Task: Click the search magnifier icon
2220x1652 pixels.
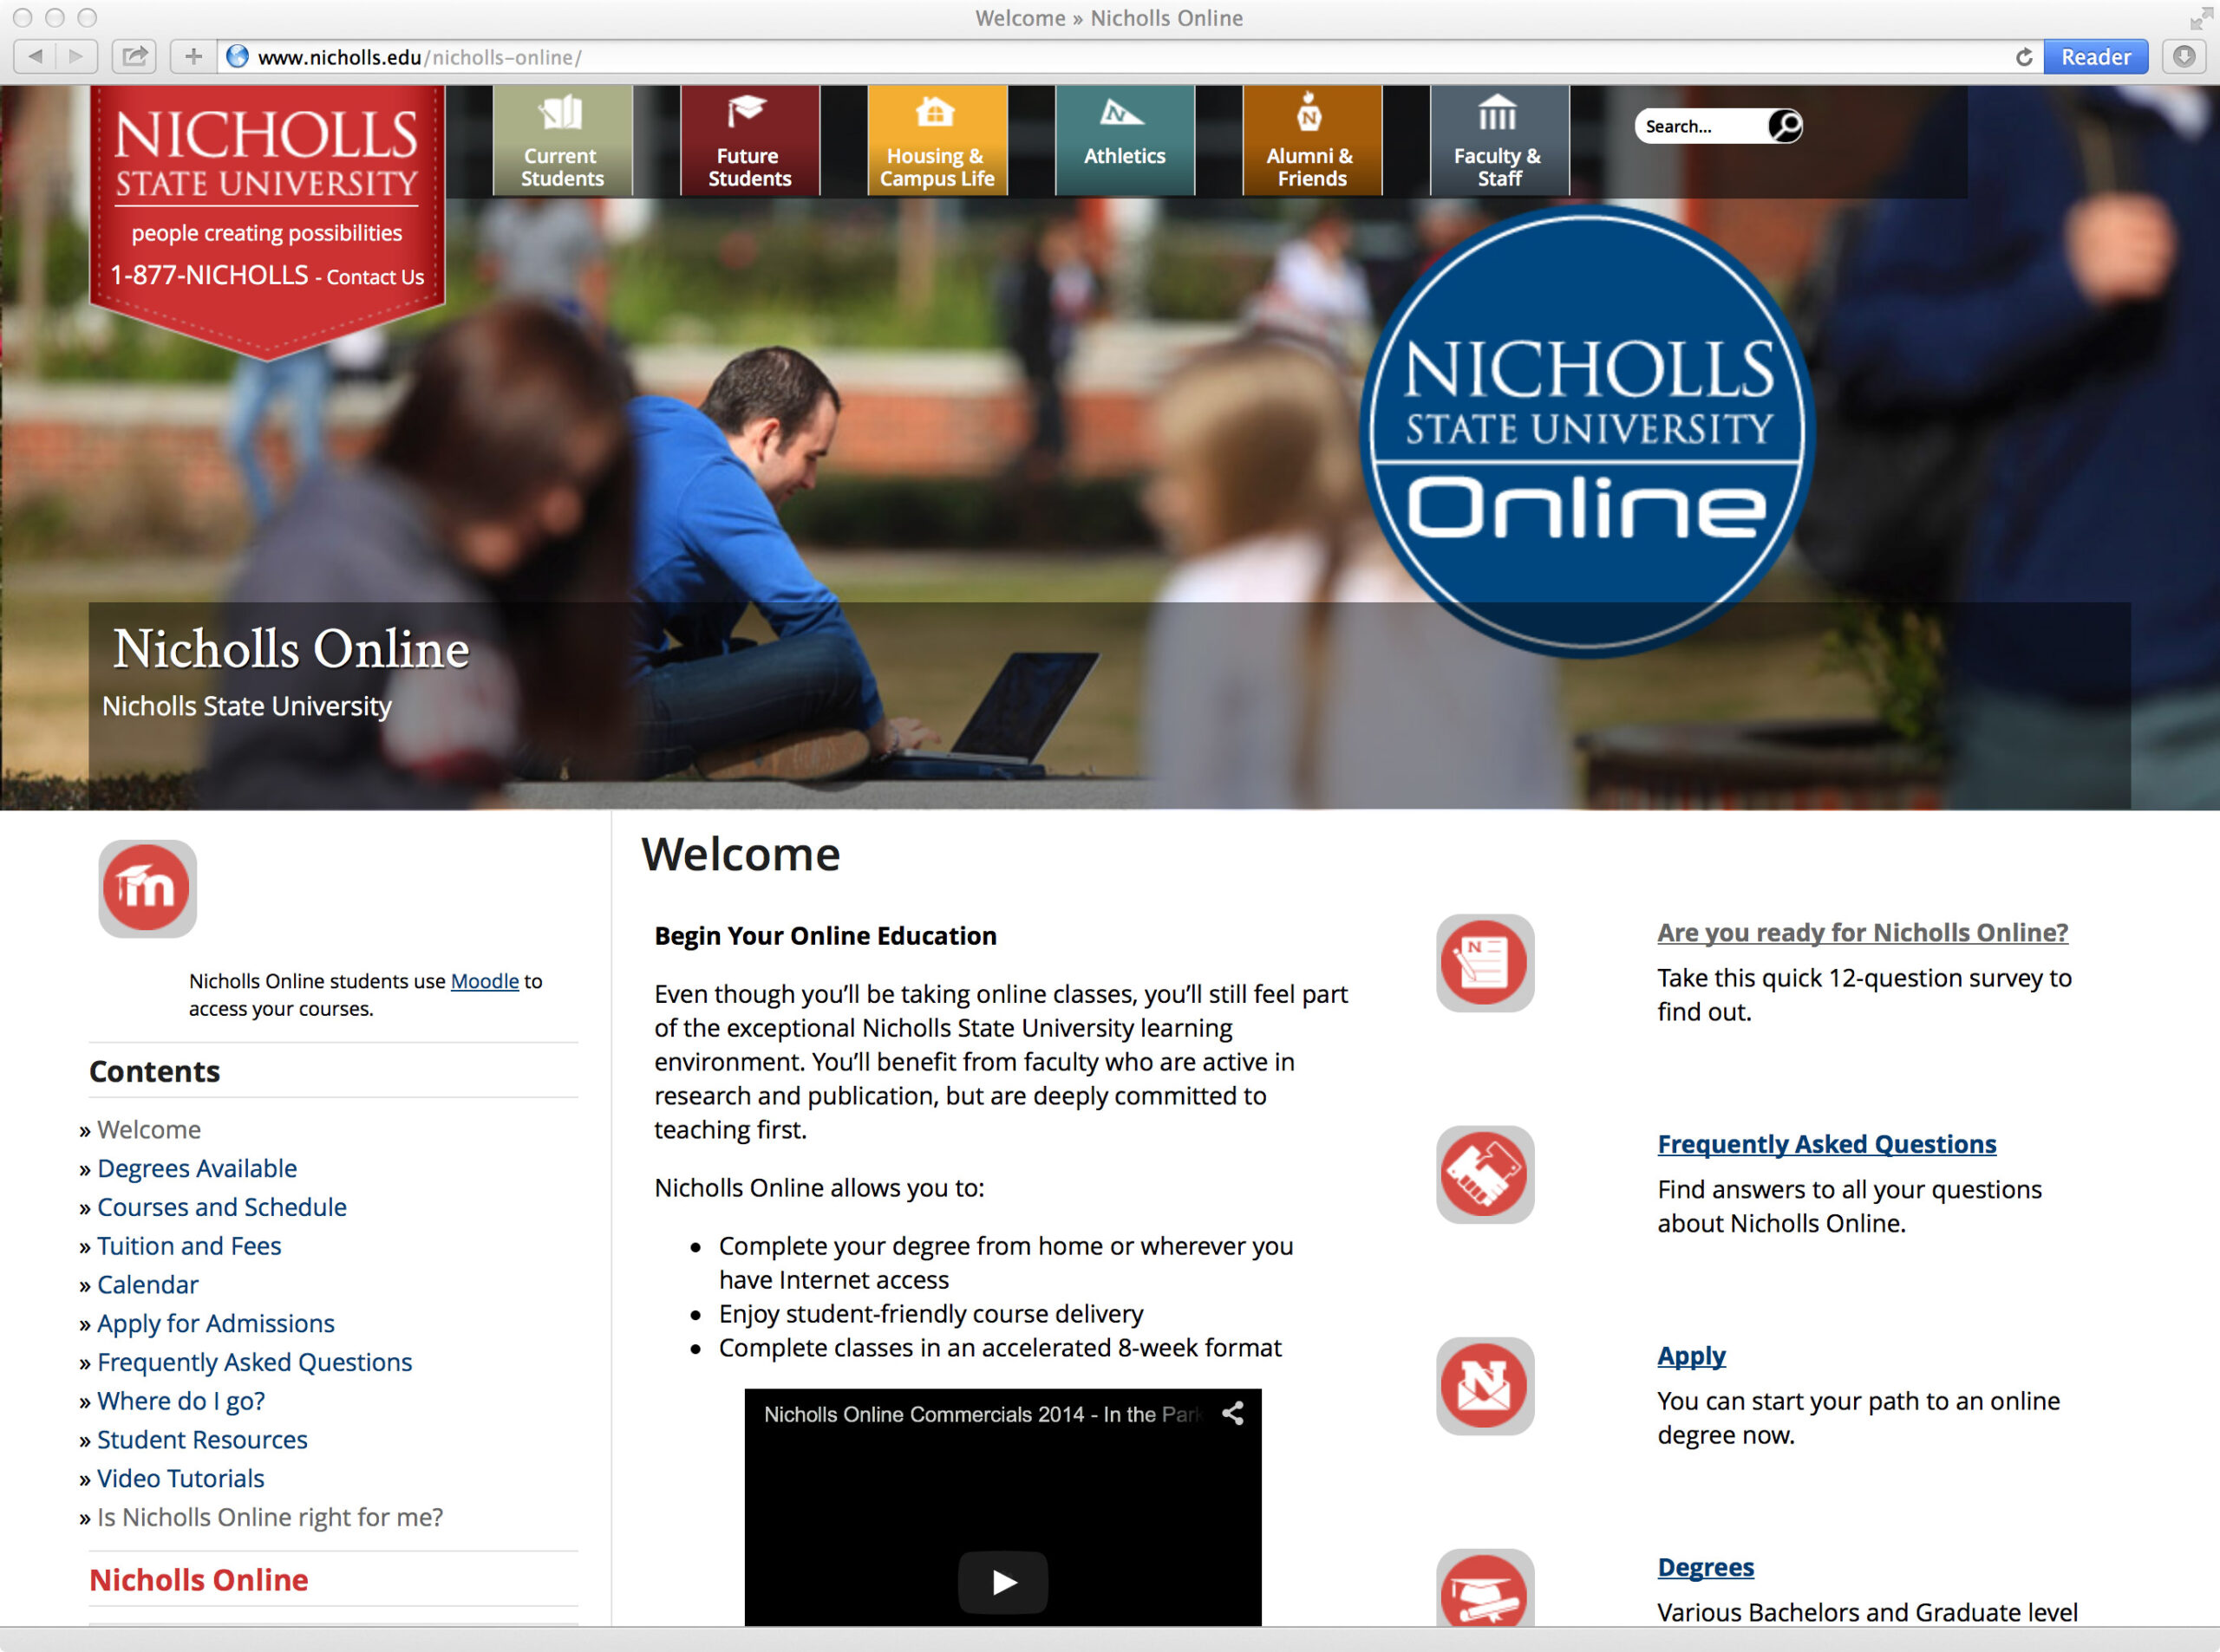Action: (1785, 126)
